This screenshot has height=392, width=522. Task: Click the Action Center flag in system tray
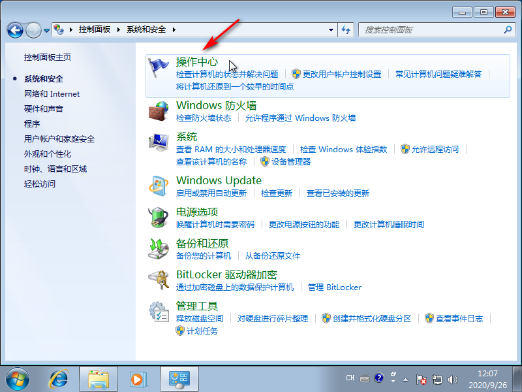click(x=421, y=378)
